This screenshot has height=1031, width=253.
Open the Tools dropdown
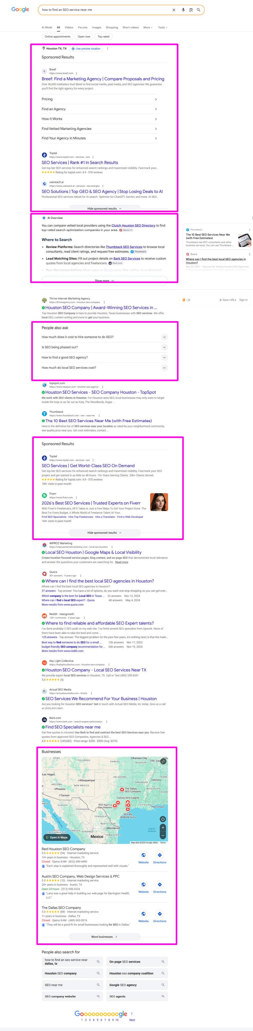(162, 28)
